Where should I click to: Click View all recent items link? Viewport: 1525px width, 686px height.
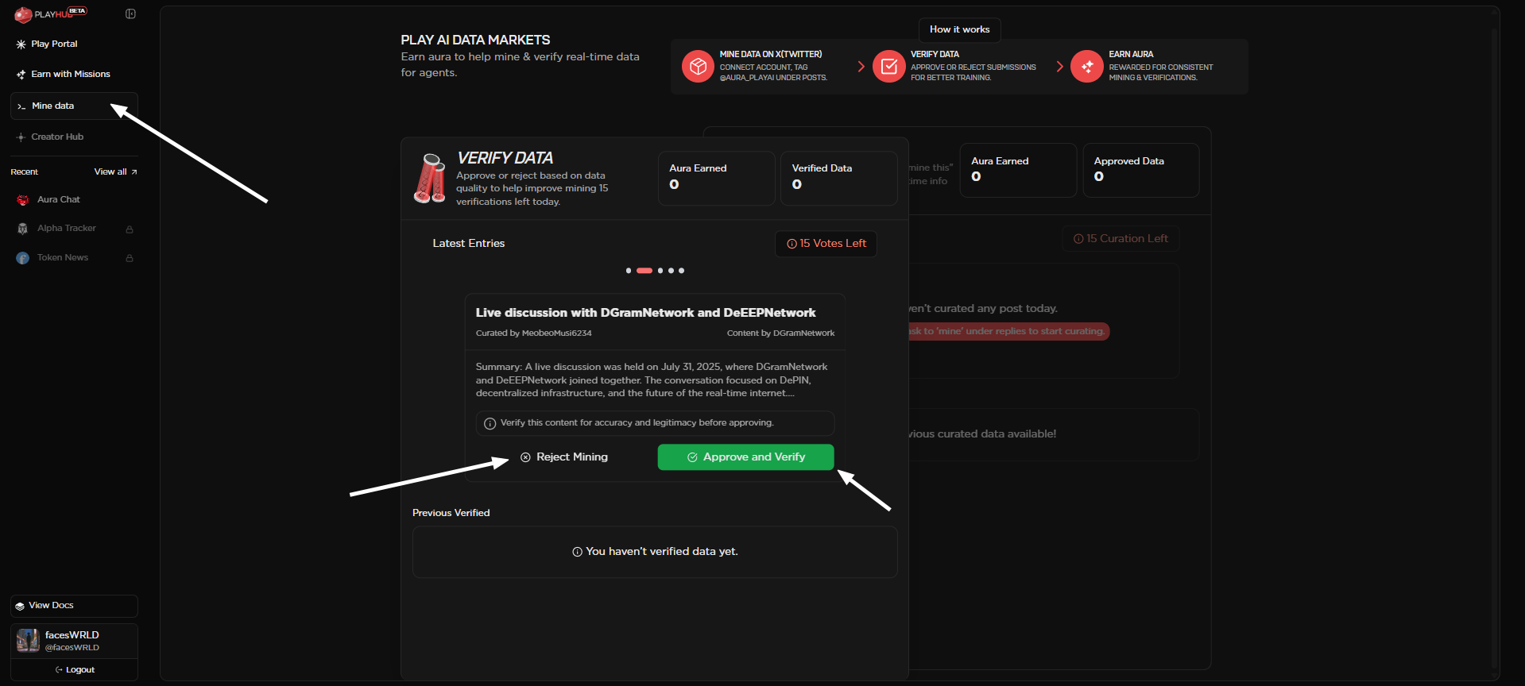(115, 171)
